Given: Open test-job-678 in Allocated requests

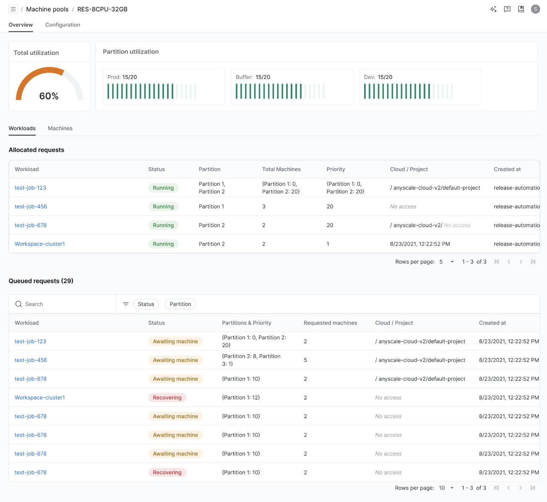Looking at the screenshot, I should (31, 225).
